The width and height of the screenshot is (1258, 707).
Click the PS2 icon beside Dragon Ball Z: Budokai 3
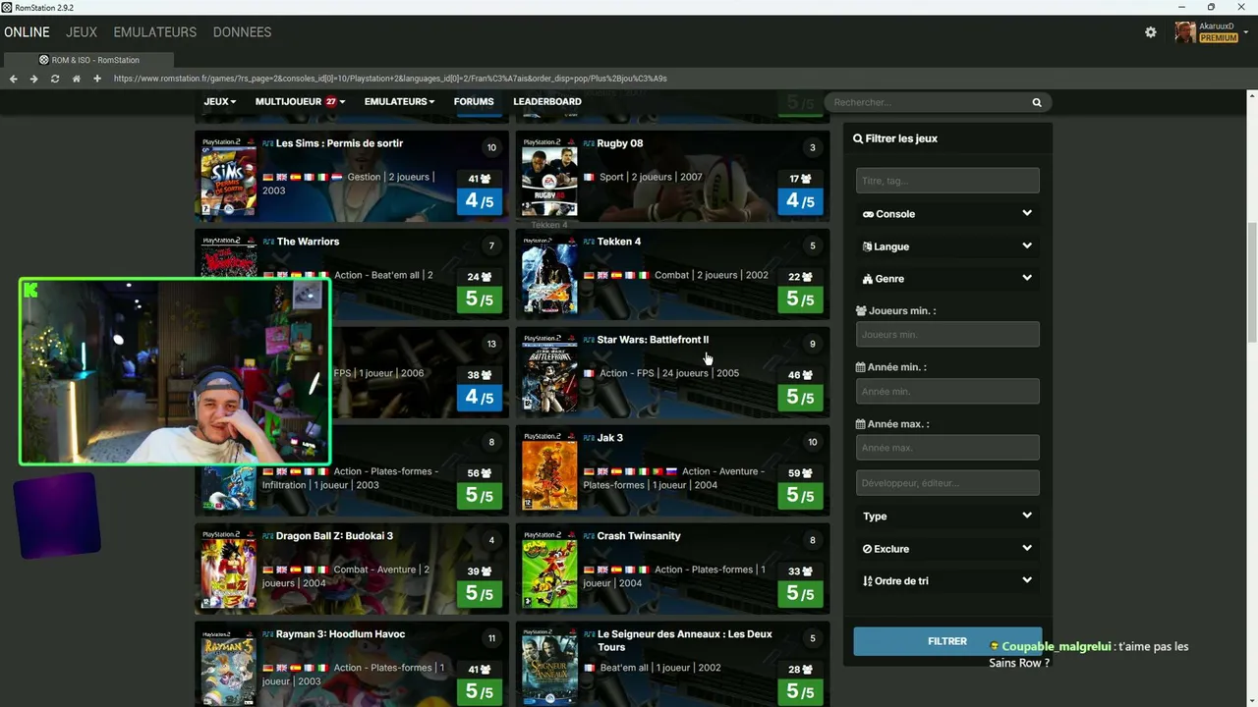pyautogui.click(x=267, y=536)
